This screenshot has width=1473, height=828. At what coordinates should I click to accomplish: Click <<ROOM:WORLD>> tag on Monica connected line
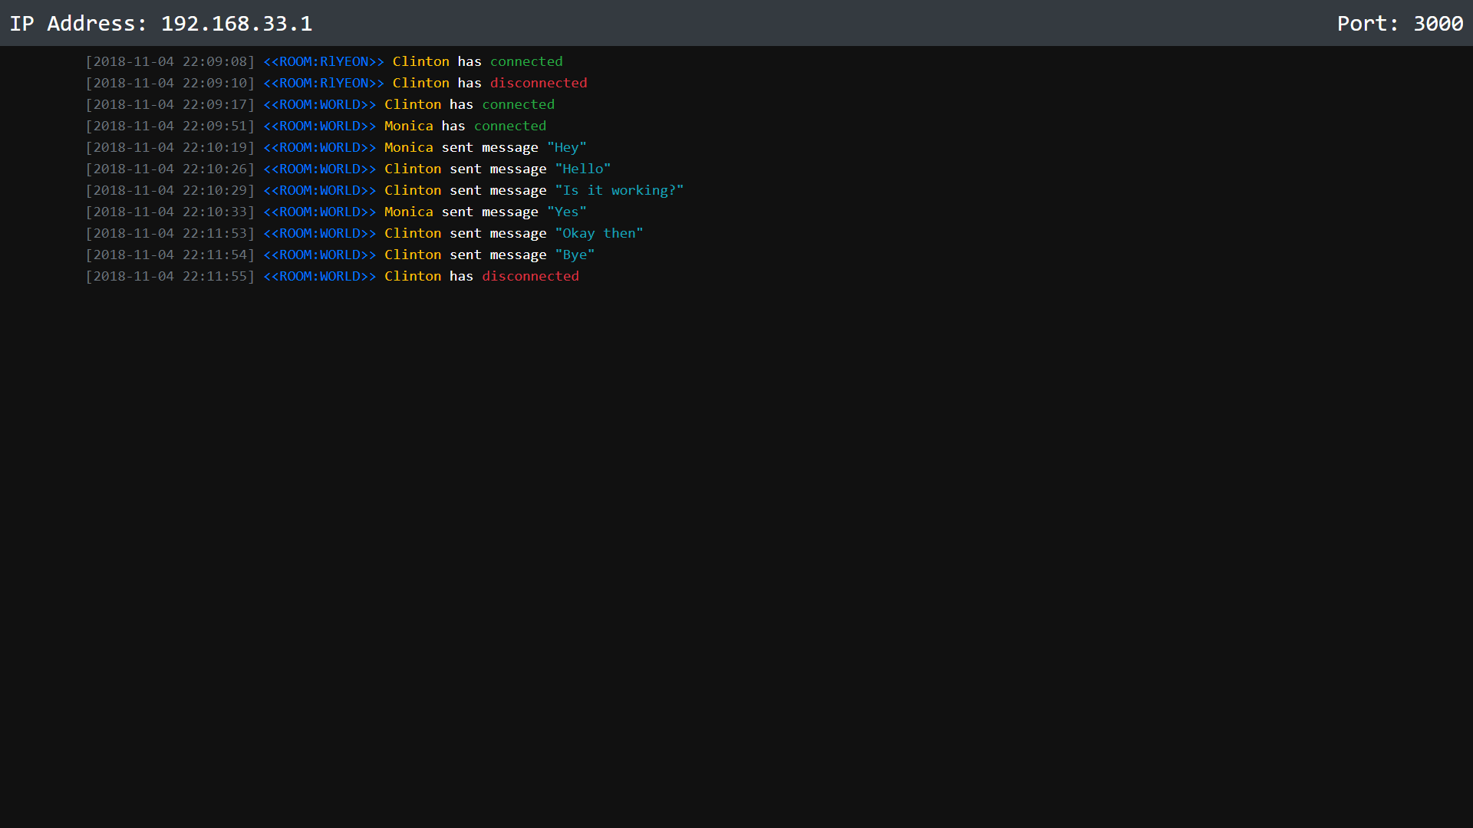(x=319, y=126)
